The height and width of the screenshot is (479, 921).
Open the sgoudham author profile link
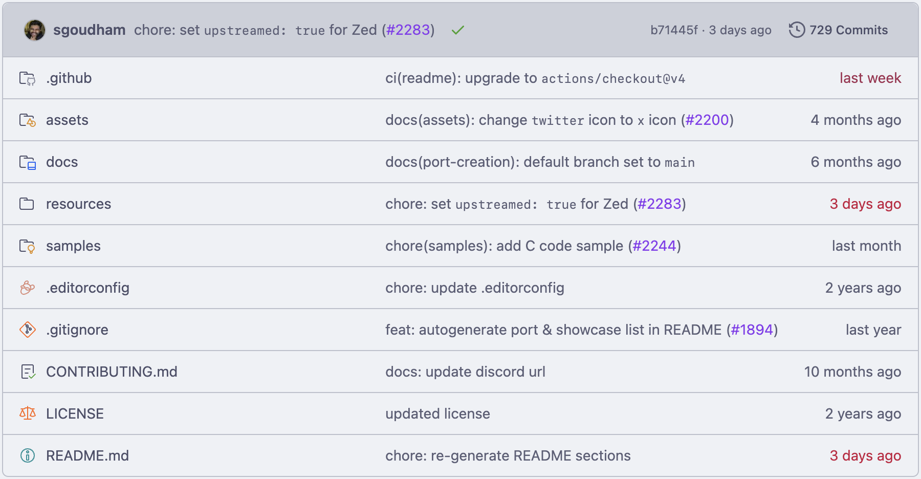(x=89, y=30)
